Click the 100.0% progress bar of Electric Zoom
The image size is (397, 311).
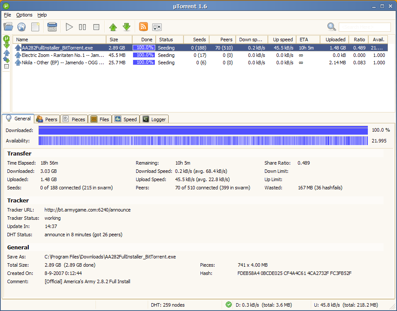point(144,55)
